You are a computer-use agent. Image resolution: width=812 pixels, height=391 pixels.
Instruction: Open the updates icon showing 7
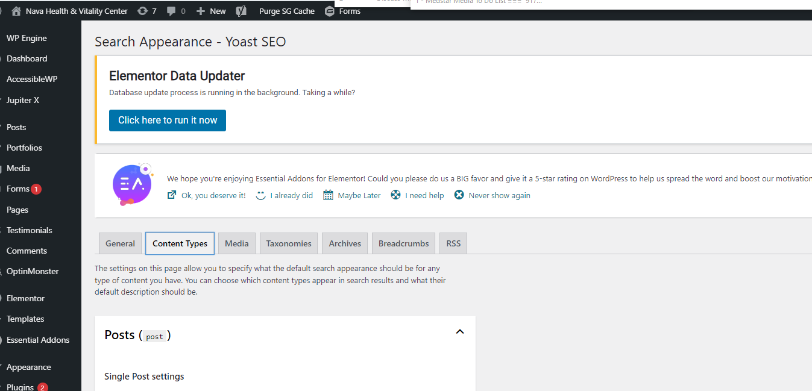[x=142, y=11]
